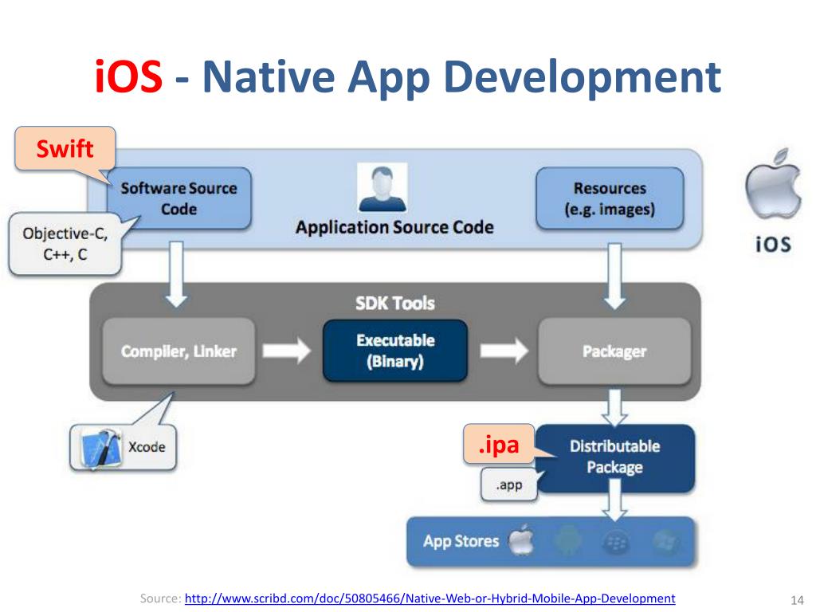Click the SDK Tools heading
The image size is (816, 612).
pos(395,303)
